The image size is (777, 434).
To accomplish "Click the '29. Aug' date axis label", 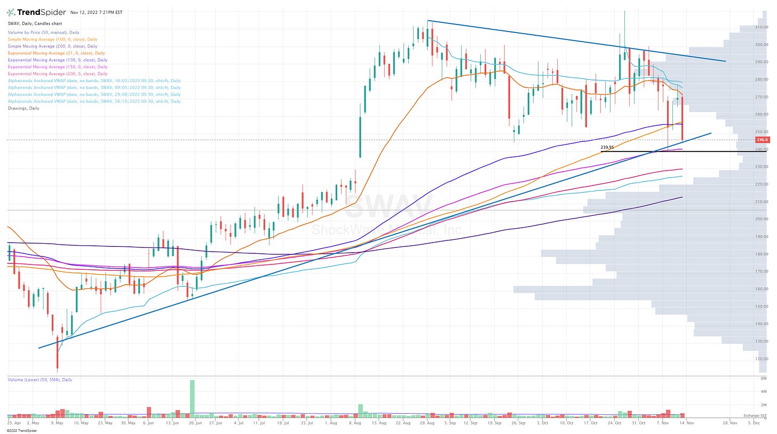I will coord(427,422).
